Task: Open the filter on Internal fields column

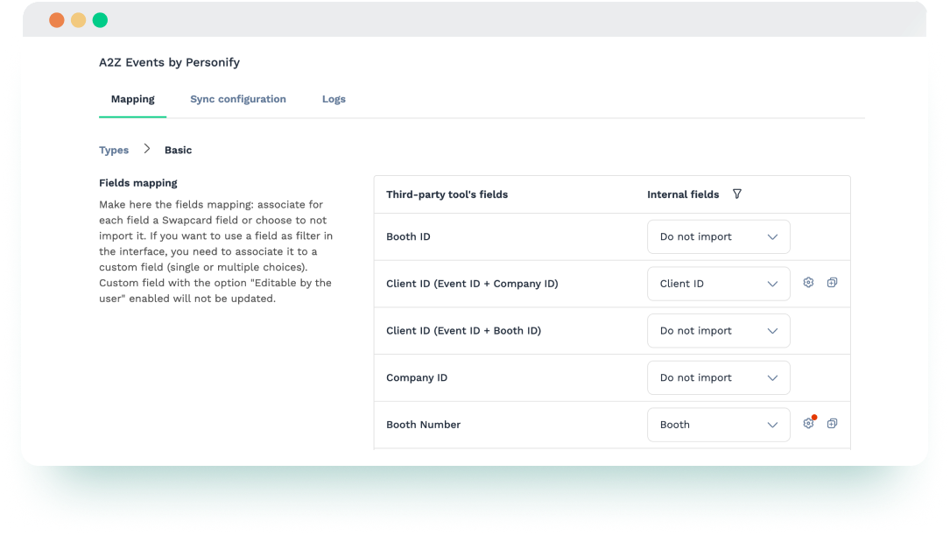Action: [736, 194]
